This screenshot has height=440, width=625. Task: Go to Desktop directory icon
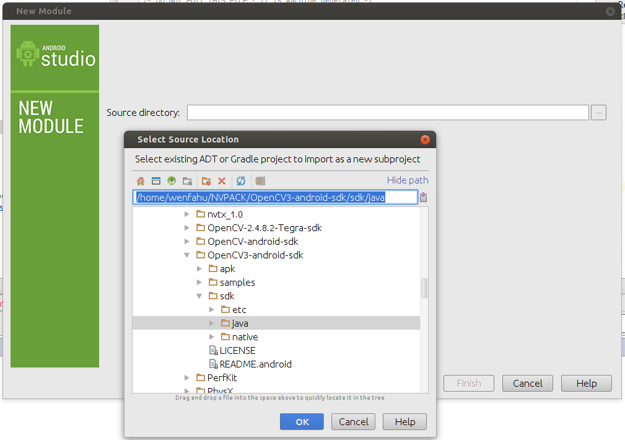(156, 181)
